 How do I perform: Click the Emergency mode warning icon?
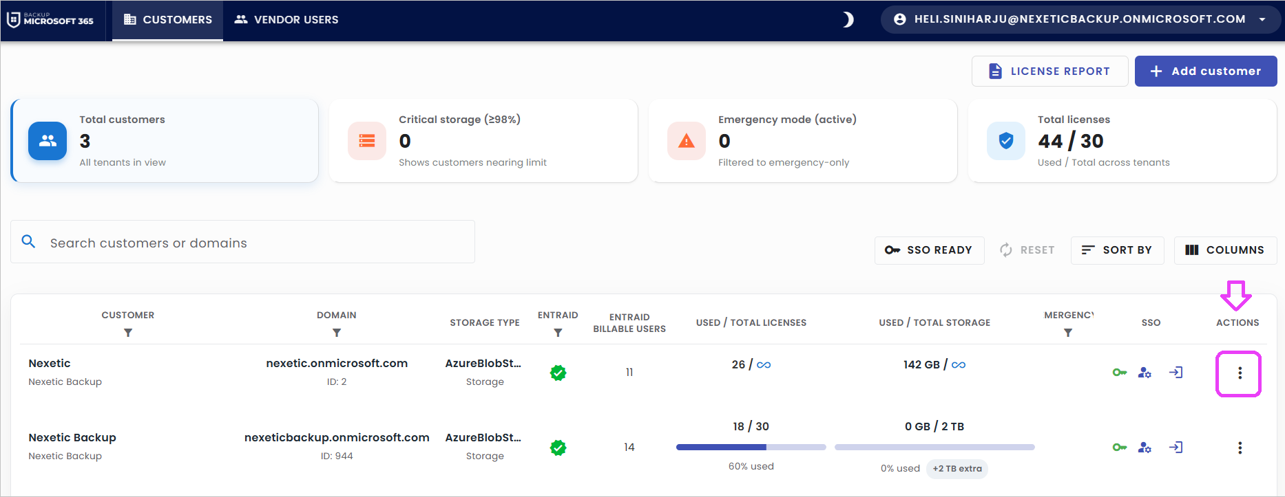coord(687,141)
